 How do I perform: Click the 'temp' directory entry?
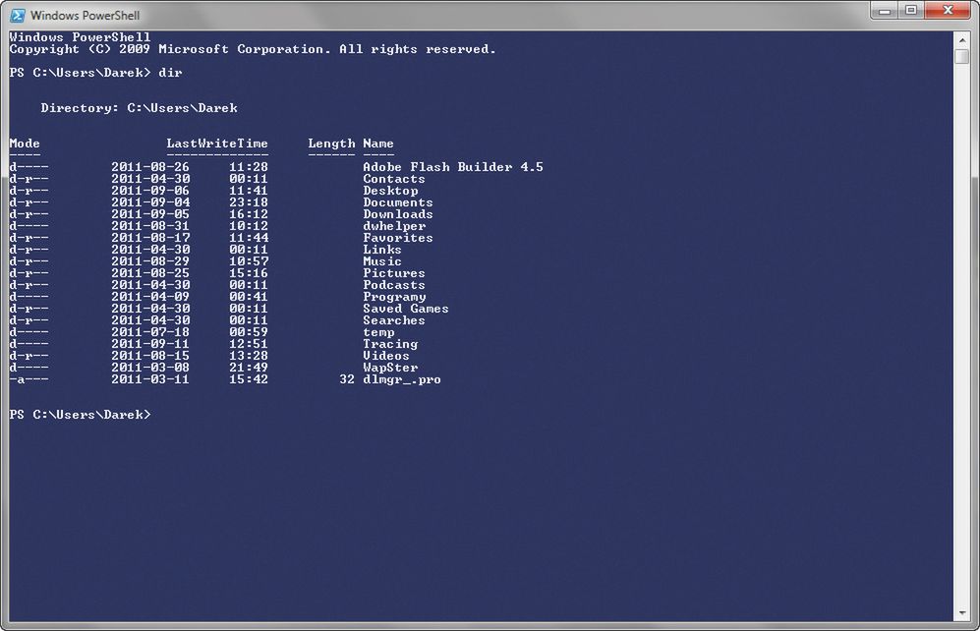[378, 333]
